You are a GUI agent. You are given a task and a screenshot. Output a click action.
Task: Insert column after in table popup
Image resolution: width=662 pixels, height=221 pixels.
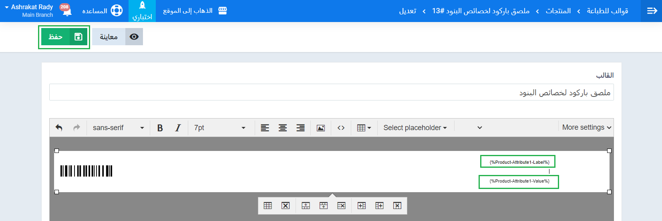coord(379,205)
